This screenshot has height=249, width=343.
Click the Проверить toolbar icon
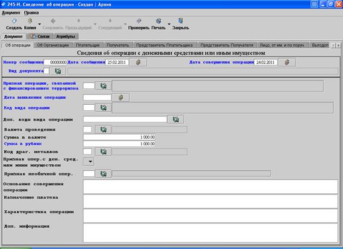click(139, 21)
